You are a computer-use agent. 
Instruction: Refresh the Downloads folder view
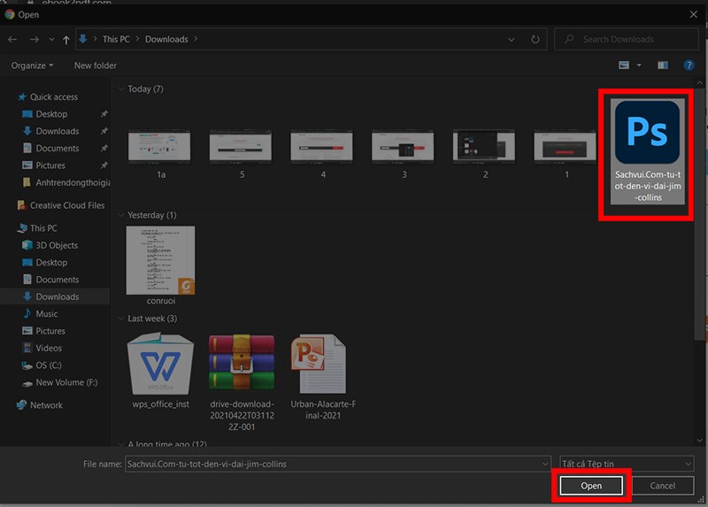tap(535, 40)
